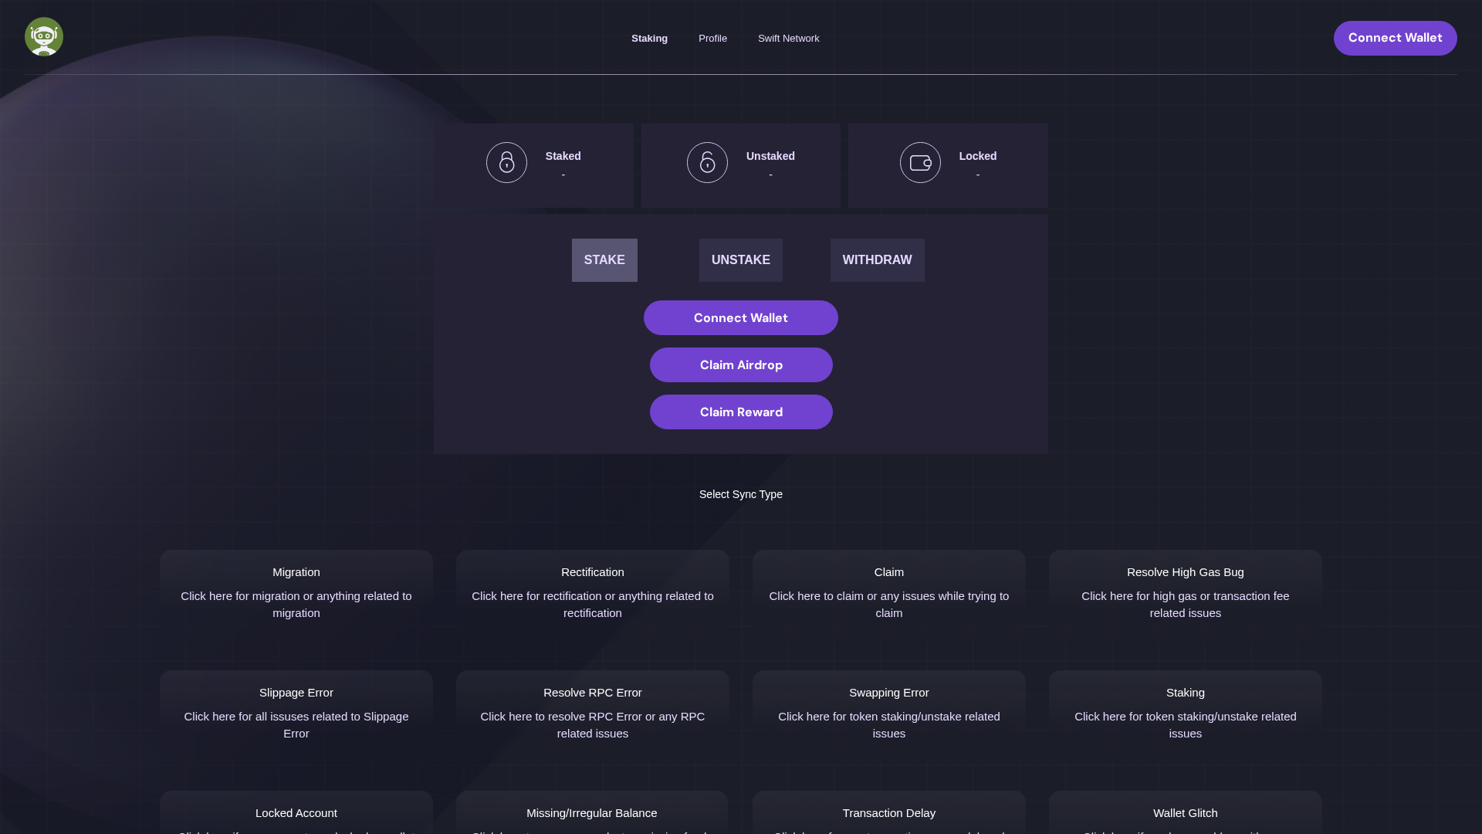Choose the Staking sync card

coord(1186,717)
